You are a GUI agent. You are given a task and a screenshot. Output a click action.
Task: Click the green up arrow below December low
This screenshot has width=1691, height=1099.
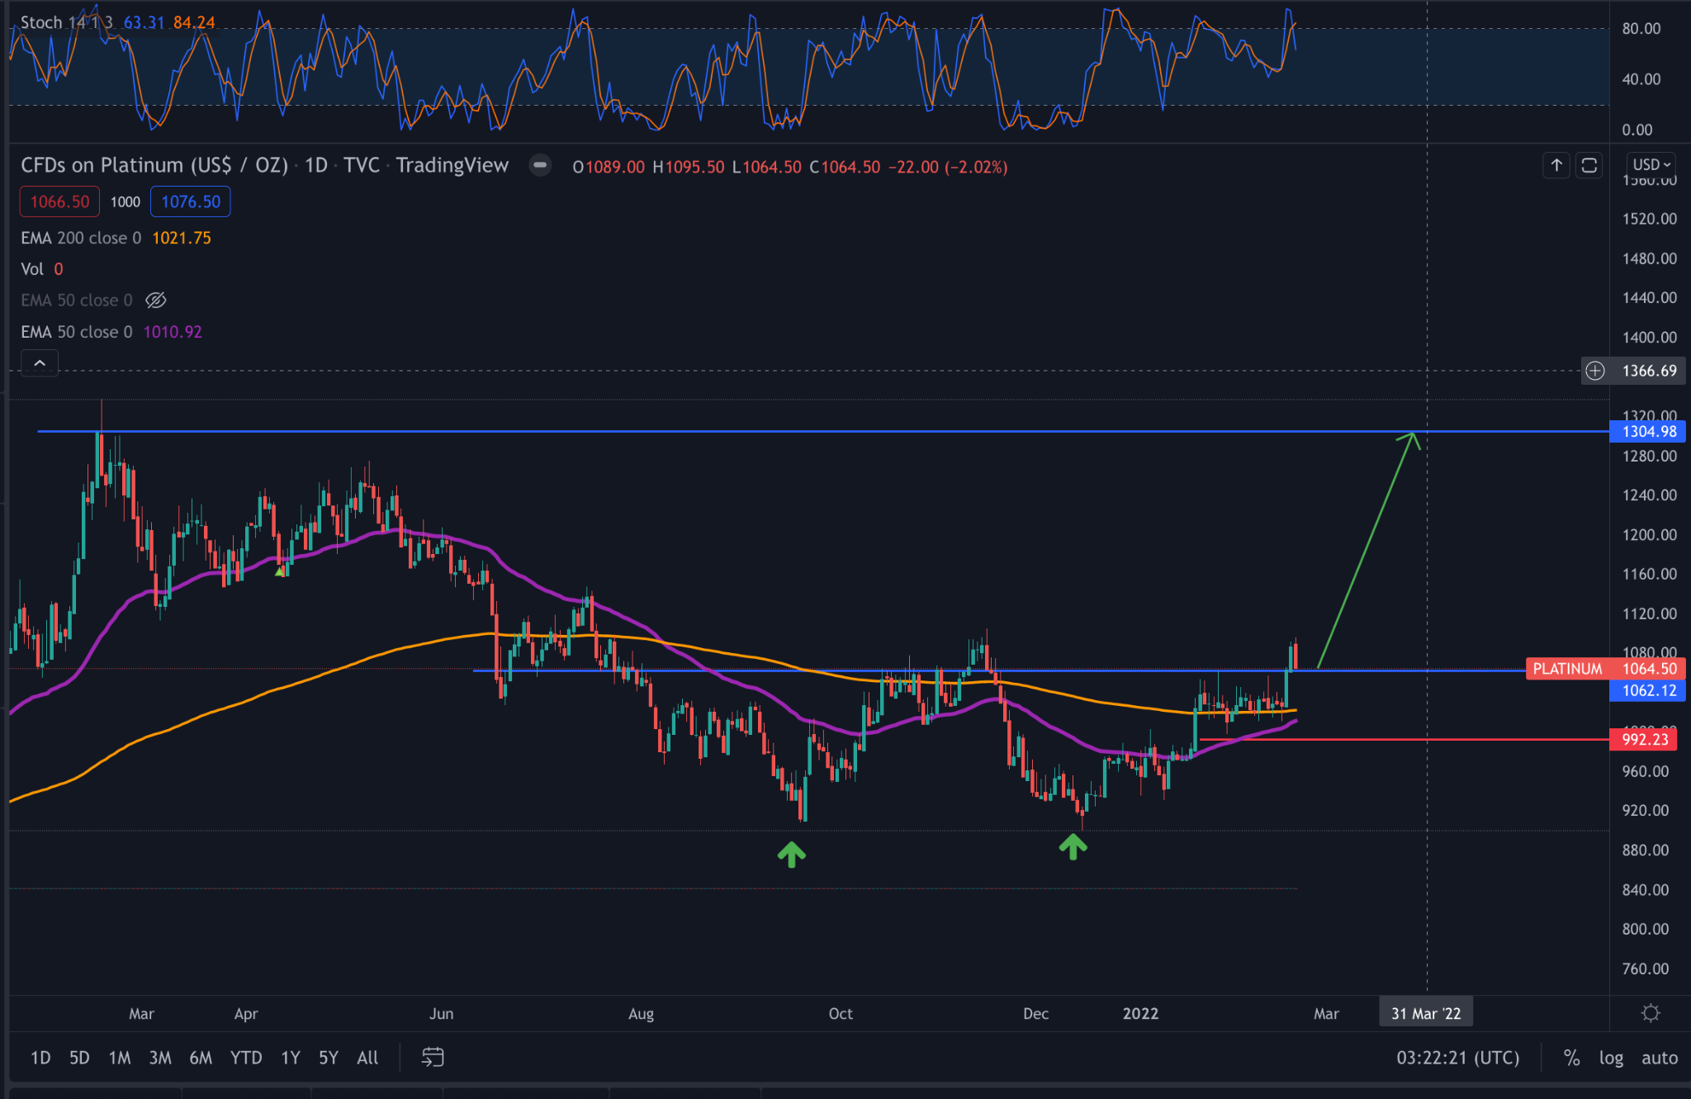point(1073,846)
